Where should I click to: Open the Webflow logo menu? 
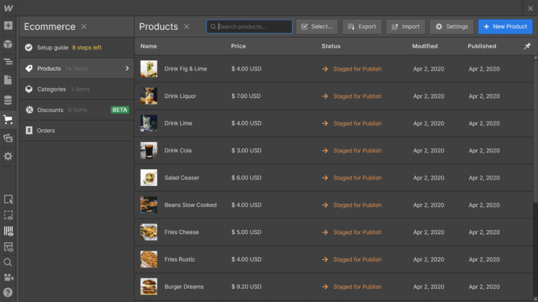[x=8, y=8]
